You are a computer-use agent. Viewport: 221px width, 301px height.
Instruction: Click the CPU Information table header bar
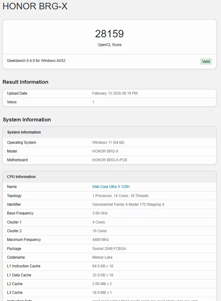[x=109, y=177]
